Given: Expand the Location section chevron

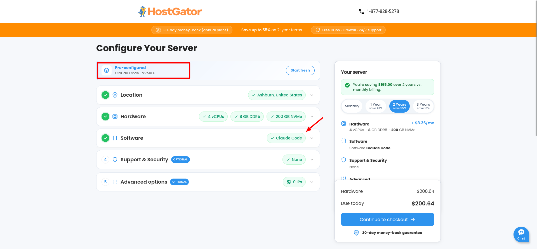Looking at the screenshot, I should (312, 95).
